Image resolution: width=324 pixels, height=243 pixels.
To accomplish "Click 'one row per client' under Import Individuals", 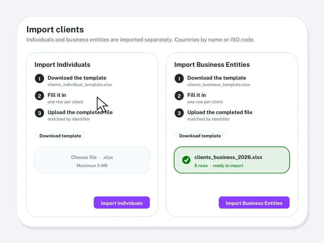I will tap(65, 102).
